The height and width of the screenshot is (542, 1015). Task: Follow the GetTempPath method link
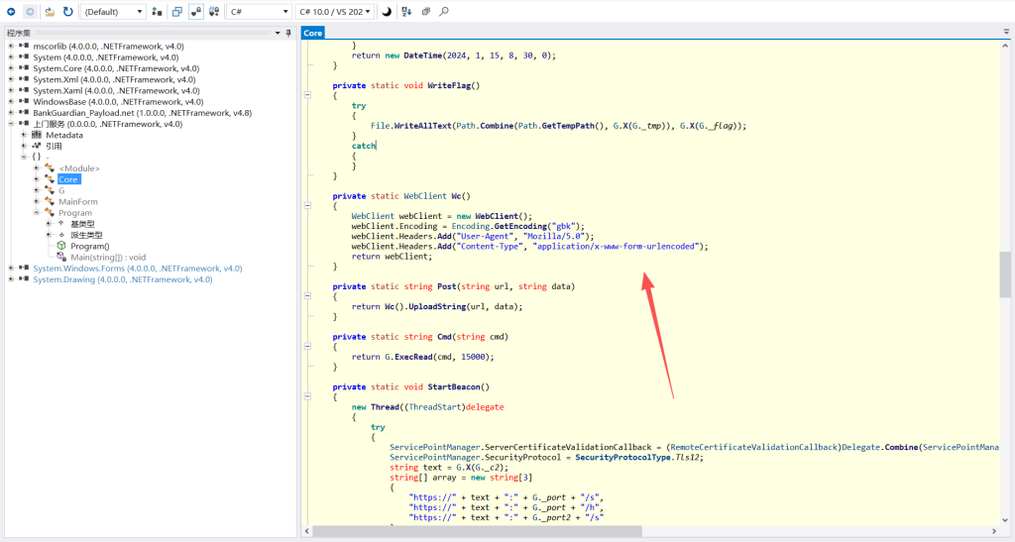(570, 126)
